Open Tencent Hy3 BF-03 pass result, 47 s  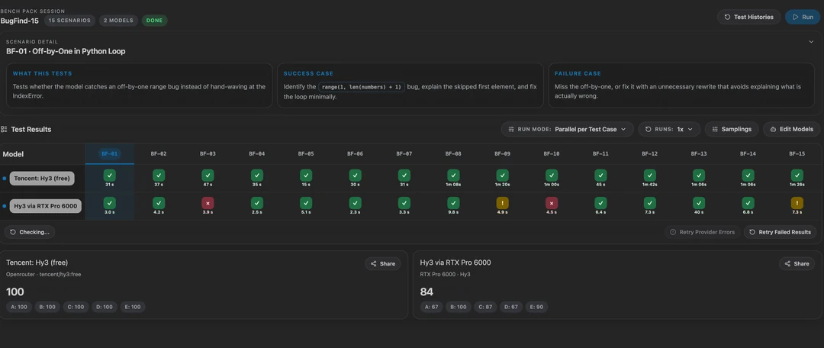(x=208, y=176)
